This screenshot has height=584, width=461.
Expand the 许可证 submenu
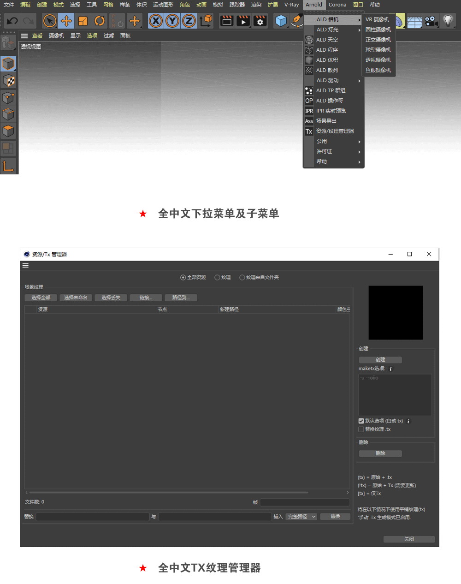coord(333,151)
